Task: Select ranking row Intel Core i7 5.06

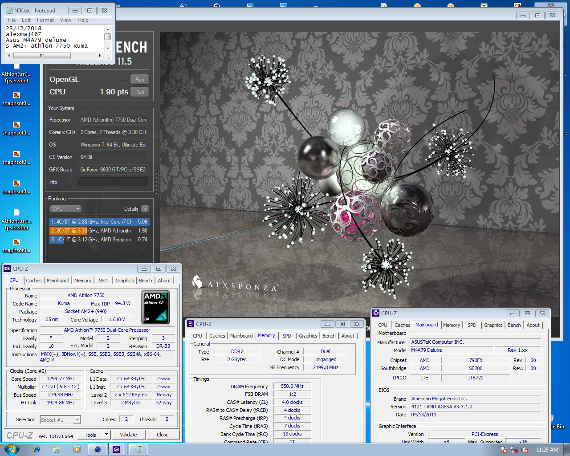Action: [x=99, y=222]
